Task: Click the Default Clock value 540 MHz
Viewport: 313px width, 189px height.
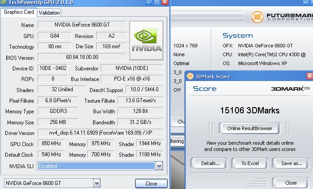Action: pos(51,154)
